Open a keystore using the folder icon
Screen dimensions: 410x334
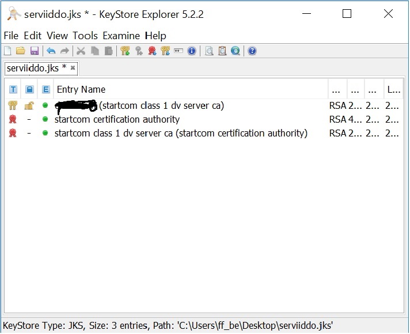(x=21, y=51)
